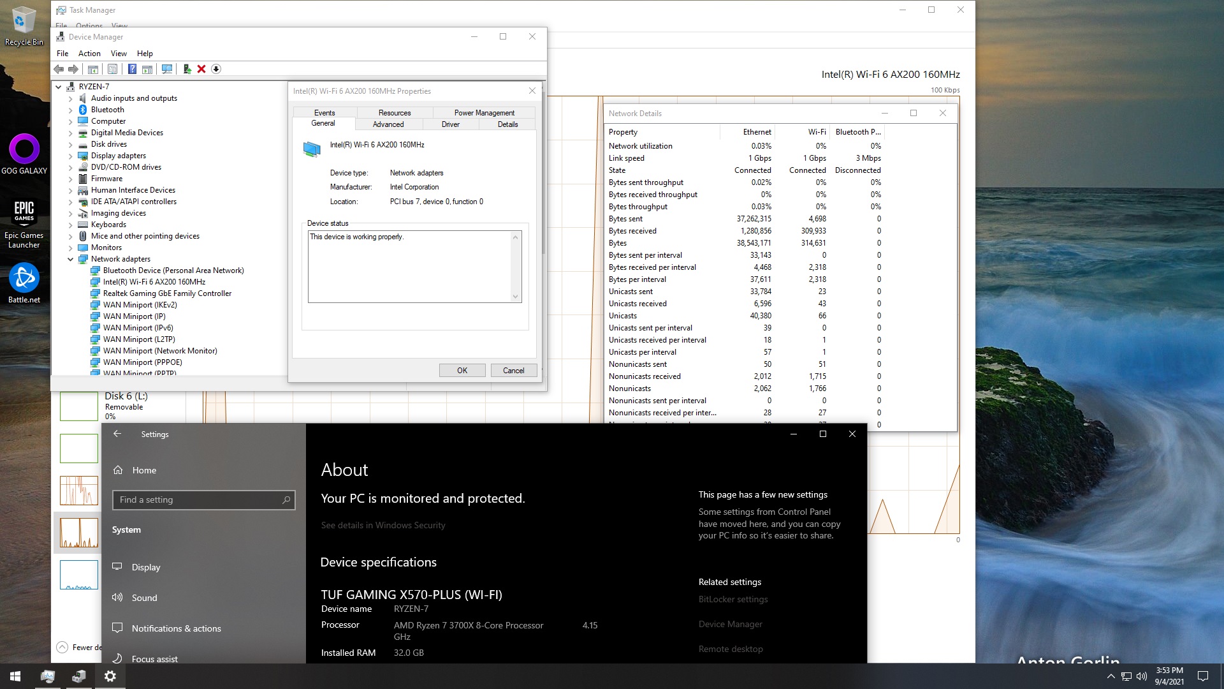Click the Back arrow in Device Manager toolbar

59,69
